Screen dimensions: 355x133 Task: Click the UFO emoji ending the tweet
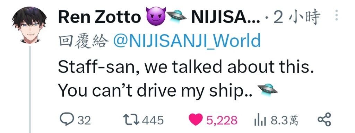(x=267, y=89)
